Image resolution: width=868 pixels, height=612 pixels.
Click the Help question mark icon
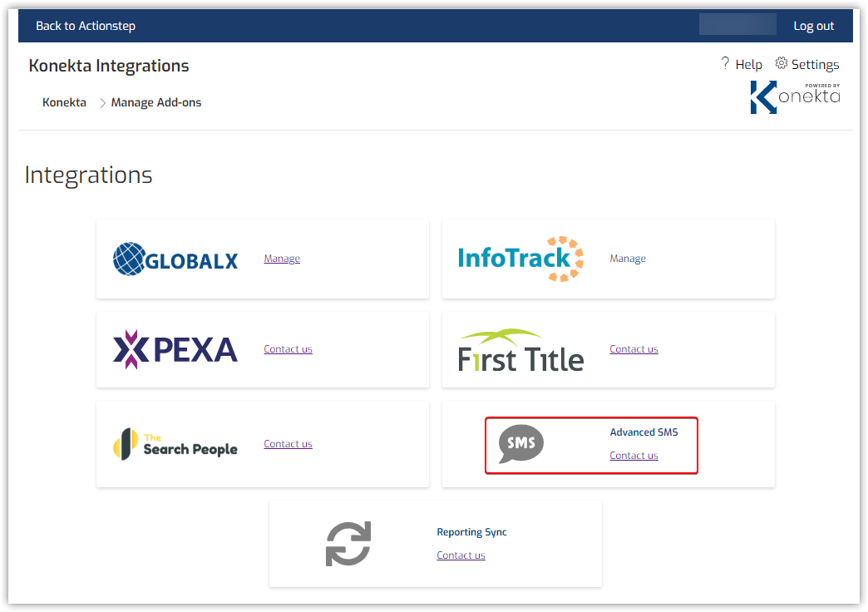click(x=725, y=63)
